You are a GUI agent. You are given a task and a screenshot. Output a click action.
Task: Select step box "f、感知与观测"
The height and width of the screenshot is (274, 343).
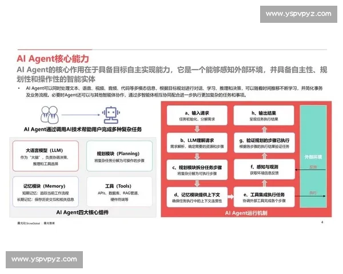click(264, 169)
